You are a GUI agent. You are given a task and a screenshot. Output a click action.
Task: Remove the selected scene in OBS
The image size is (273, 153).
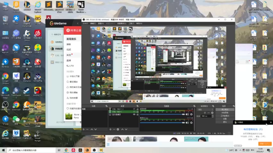(87, 130)
